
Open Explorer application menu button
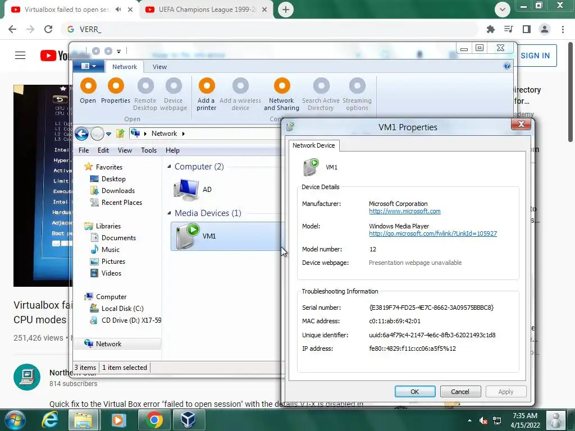(88, 66)
